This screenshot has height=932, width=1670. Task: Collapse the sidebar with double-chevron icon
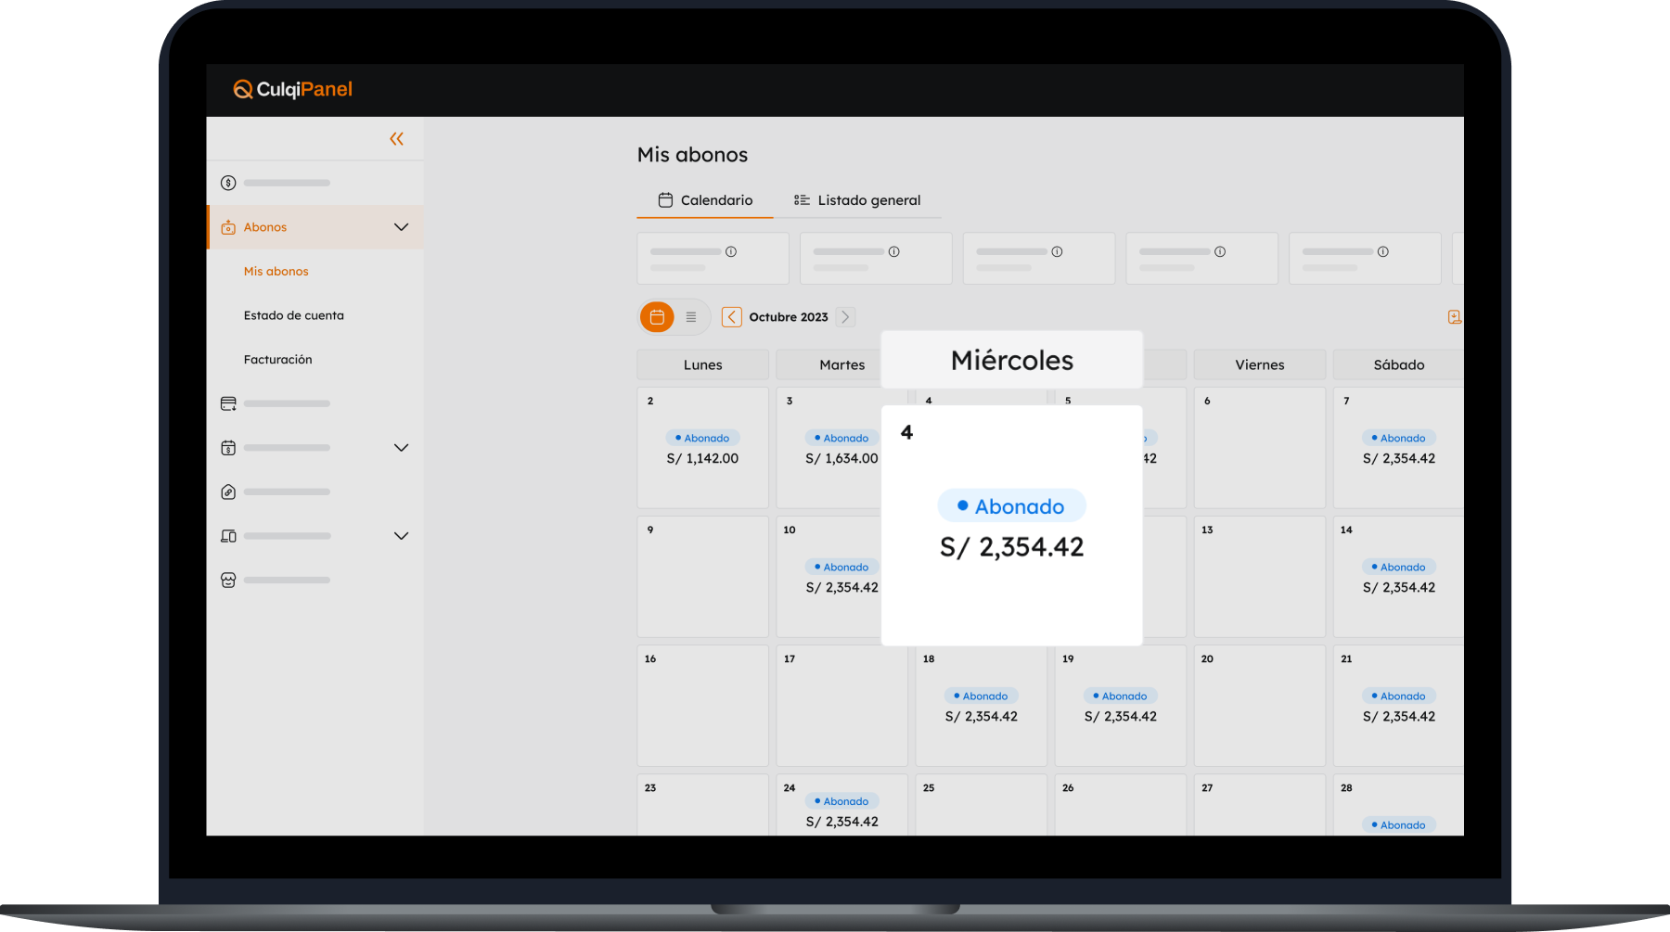(396, 139)
